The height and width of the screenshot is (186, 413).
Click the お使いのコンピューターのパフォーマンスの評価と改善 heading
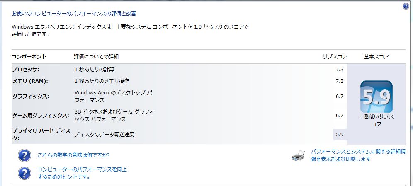click(73, 14)
